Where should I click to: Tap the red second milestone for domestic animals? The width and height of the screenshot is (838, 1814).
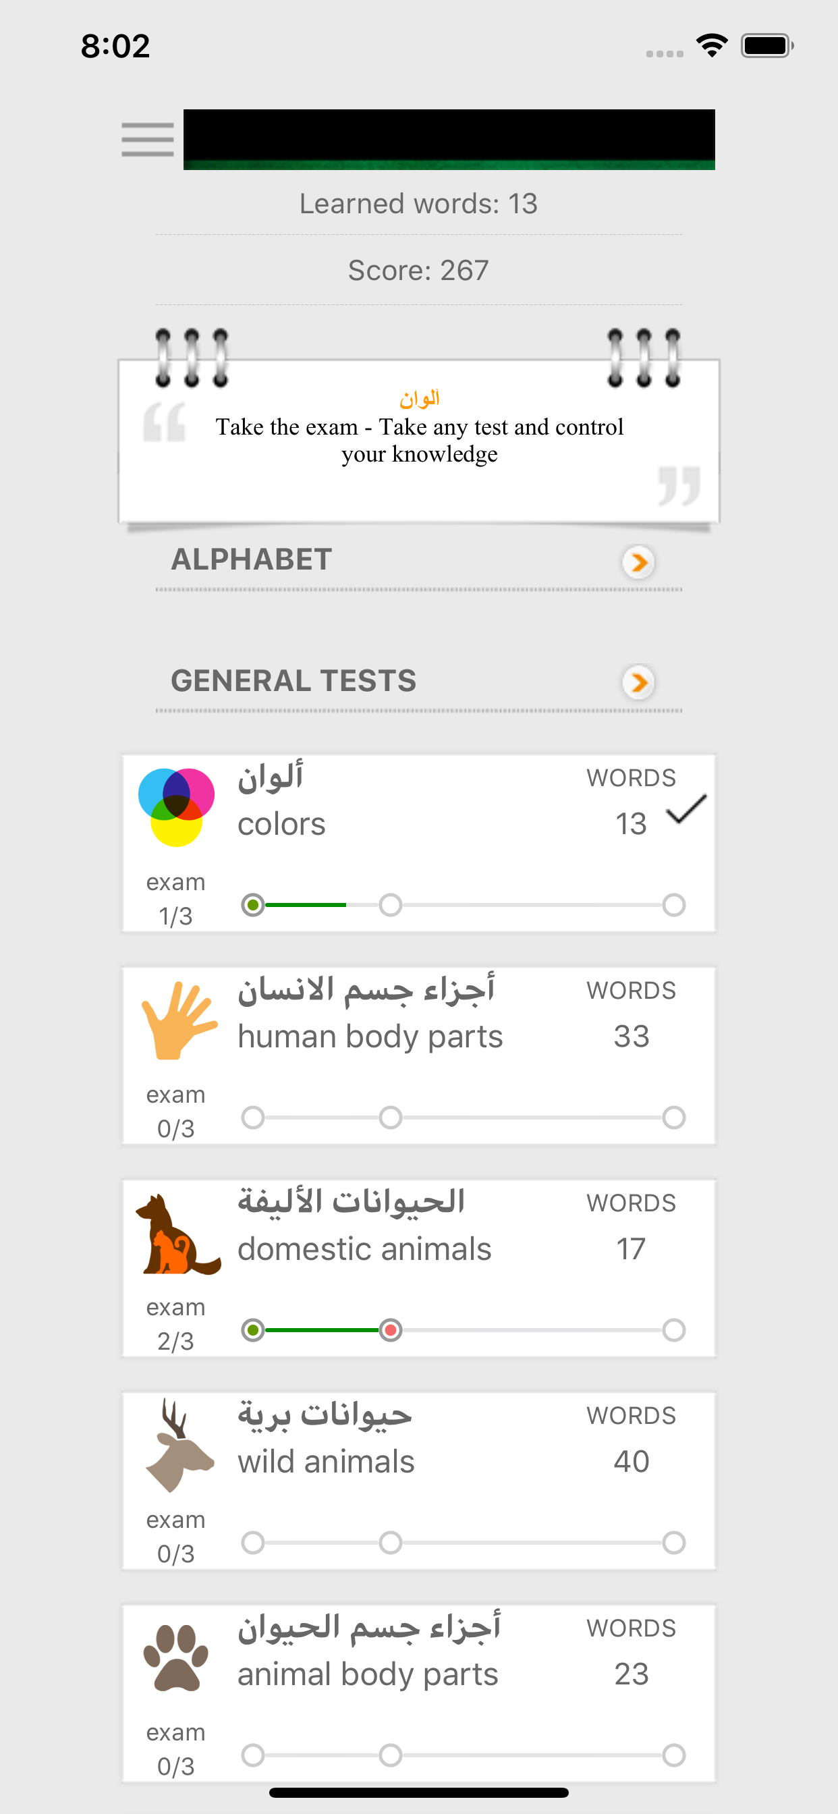[x=391, y=1329]
